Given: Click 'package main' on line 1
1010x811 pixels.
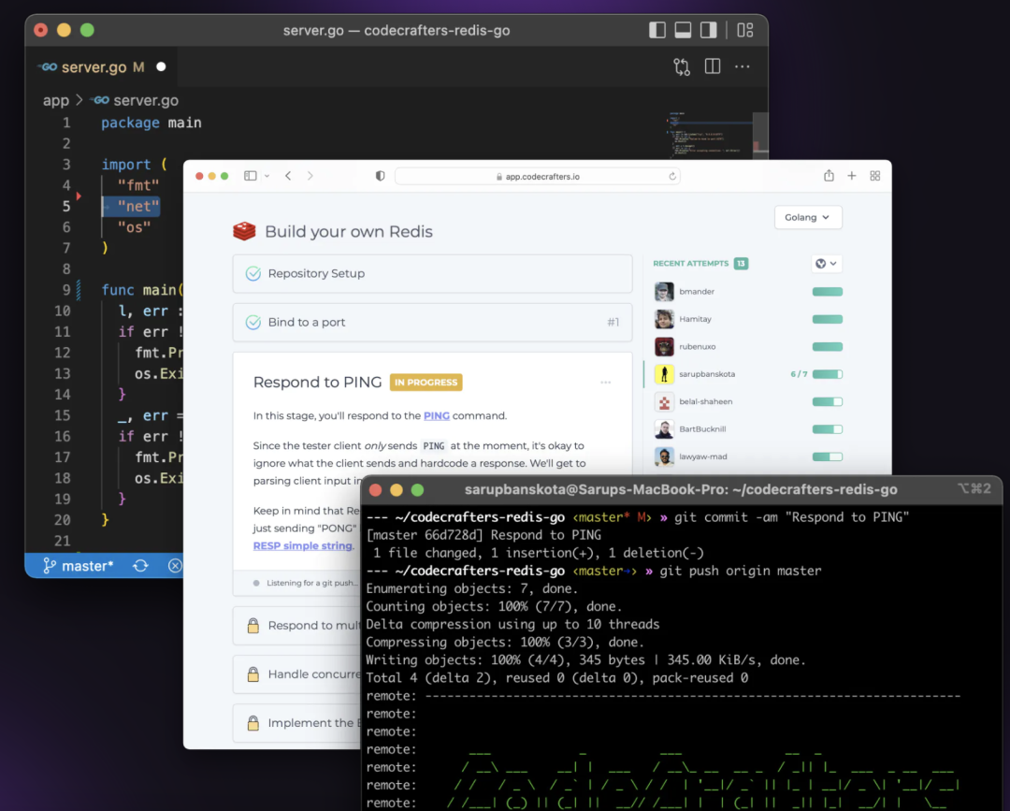Looking at the screenshot, I should (151, 123).
